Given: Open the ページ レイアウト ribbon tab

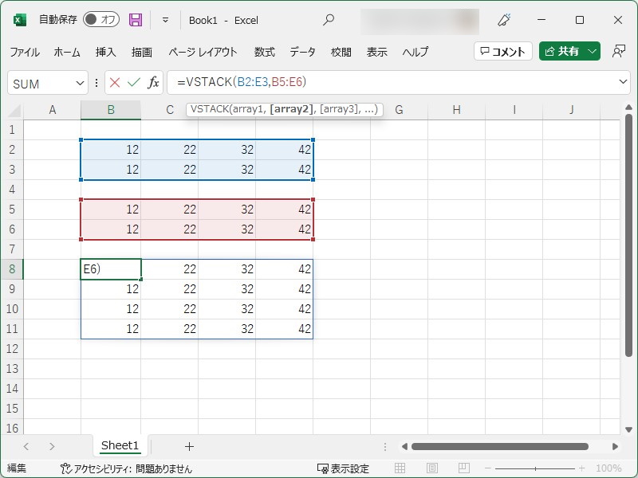Looking at the screenshot, I should 203,52.
